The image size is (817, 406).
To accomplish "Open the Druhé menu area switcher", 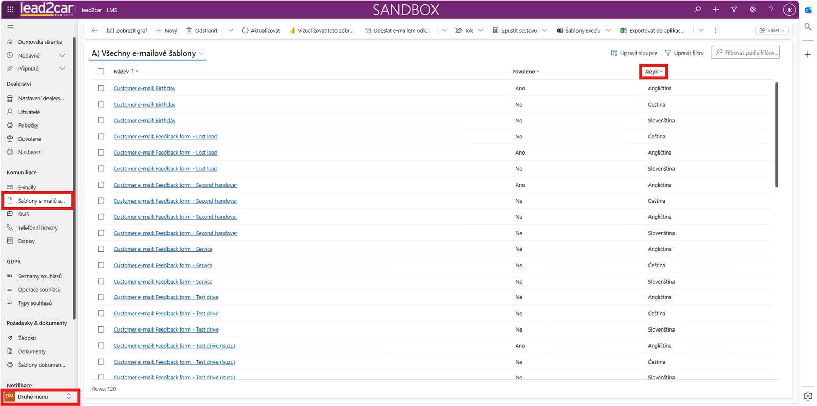I will [40, 396].
